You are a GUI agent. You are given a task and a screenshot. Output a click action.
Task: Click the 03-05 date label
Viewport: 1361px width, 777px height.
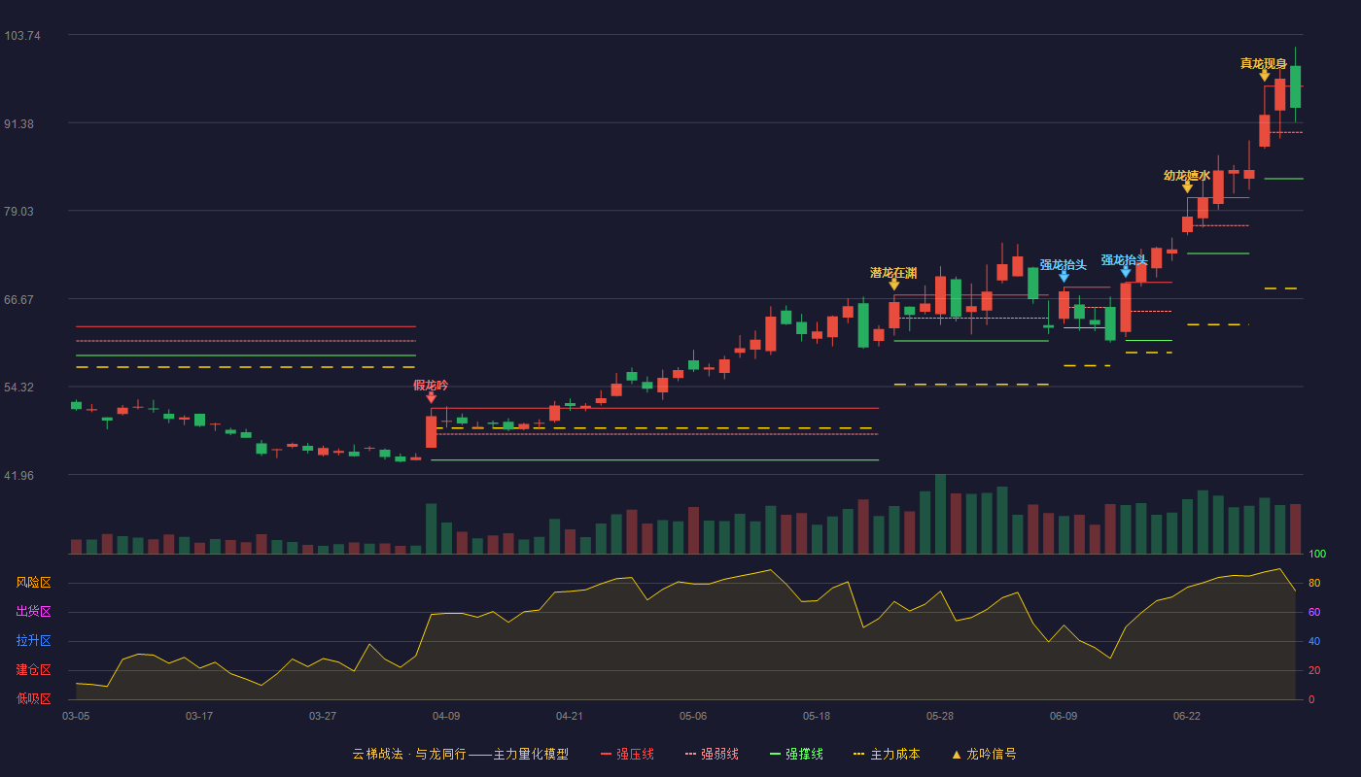pyautogui.click(x=76, y=716)
